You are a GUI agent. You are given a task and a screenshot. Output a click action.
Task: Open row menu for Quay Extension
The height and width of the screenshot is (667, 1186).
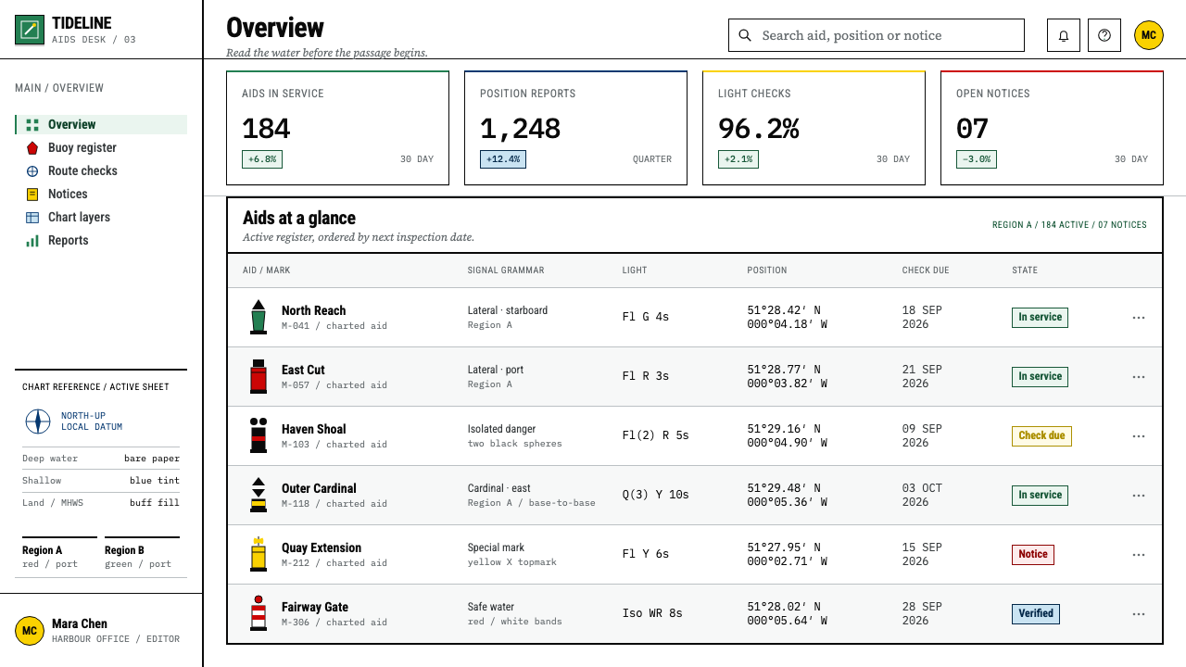(1139, 555)
